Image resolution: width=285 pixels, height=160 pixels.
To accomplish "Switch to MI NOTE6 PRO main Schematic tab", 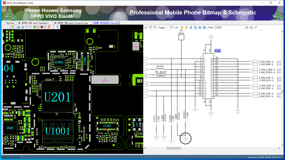I will point(35,23).
